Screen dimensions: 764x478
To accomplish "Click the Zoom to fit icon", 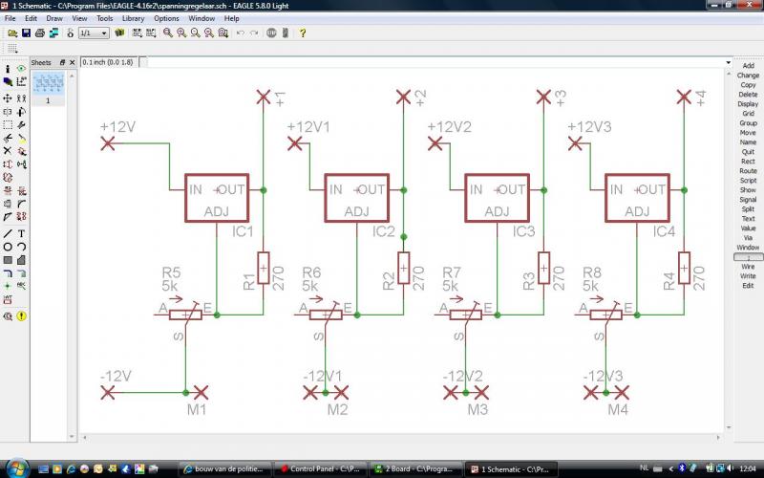I will [x=168, y=33].
